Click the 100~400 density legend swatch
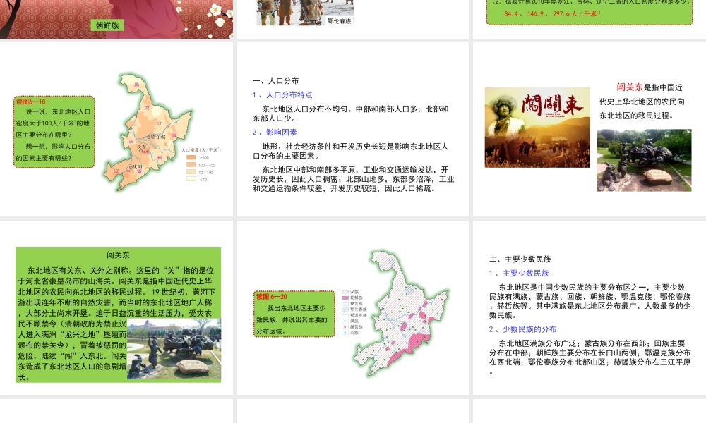The width and height of the screenshot is (706, 423). (x=191, y=165)
